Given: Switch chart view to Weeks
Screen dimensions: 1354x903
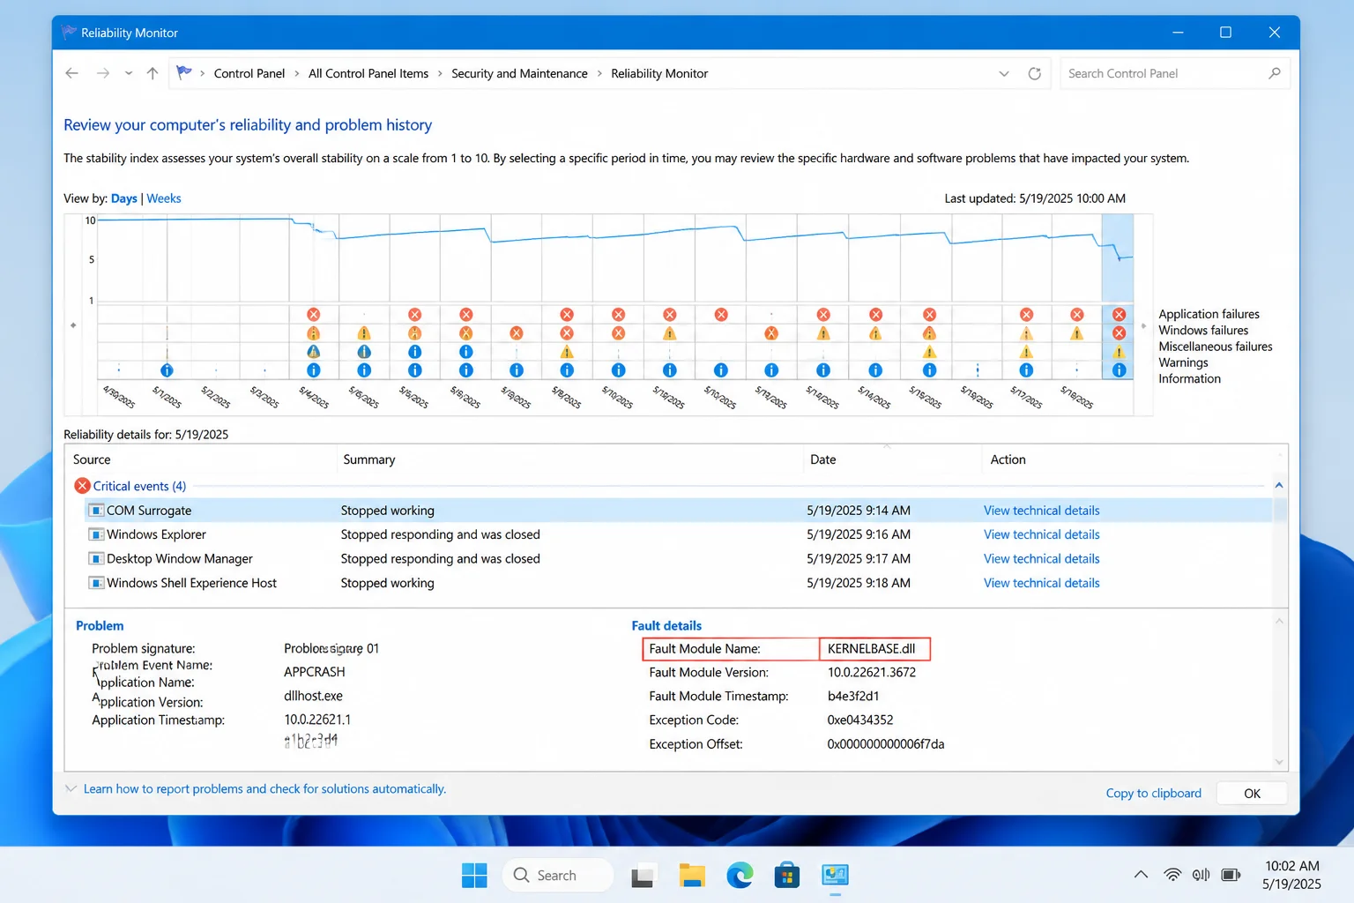Looking at the screenshot, I should point(164,198).
